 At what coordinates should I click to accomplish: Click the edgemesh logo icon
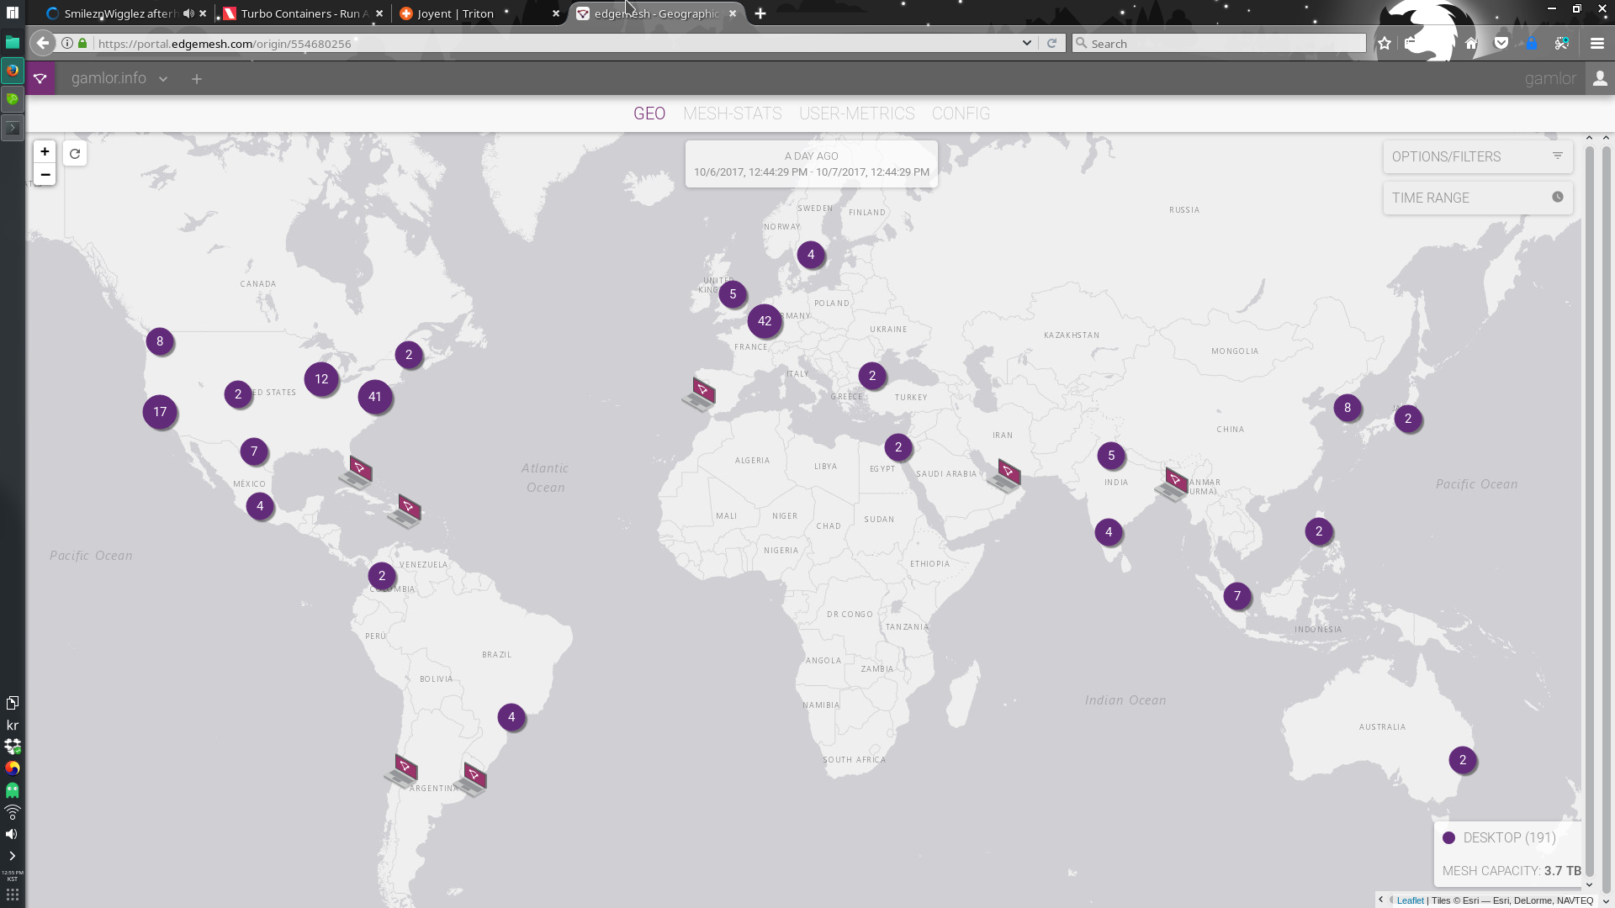(x=40, y=78)
